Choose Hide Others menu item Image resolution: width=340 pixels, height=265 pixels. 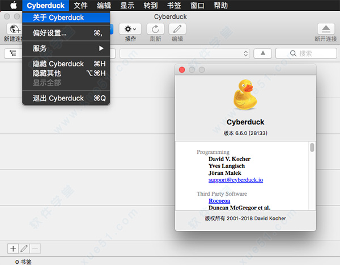[66, 73]
